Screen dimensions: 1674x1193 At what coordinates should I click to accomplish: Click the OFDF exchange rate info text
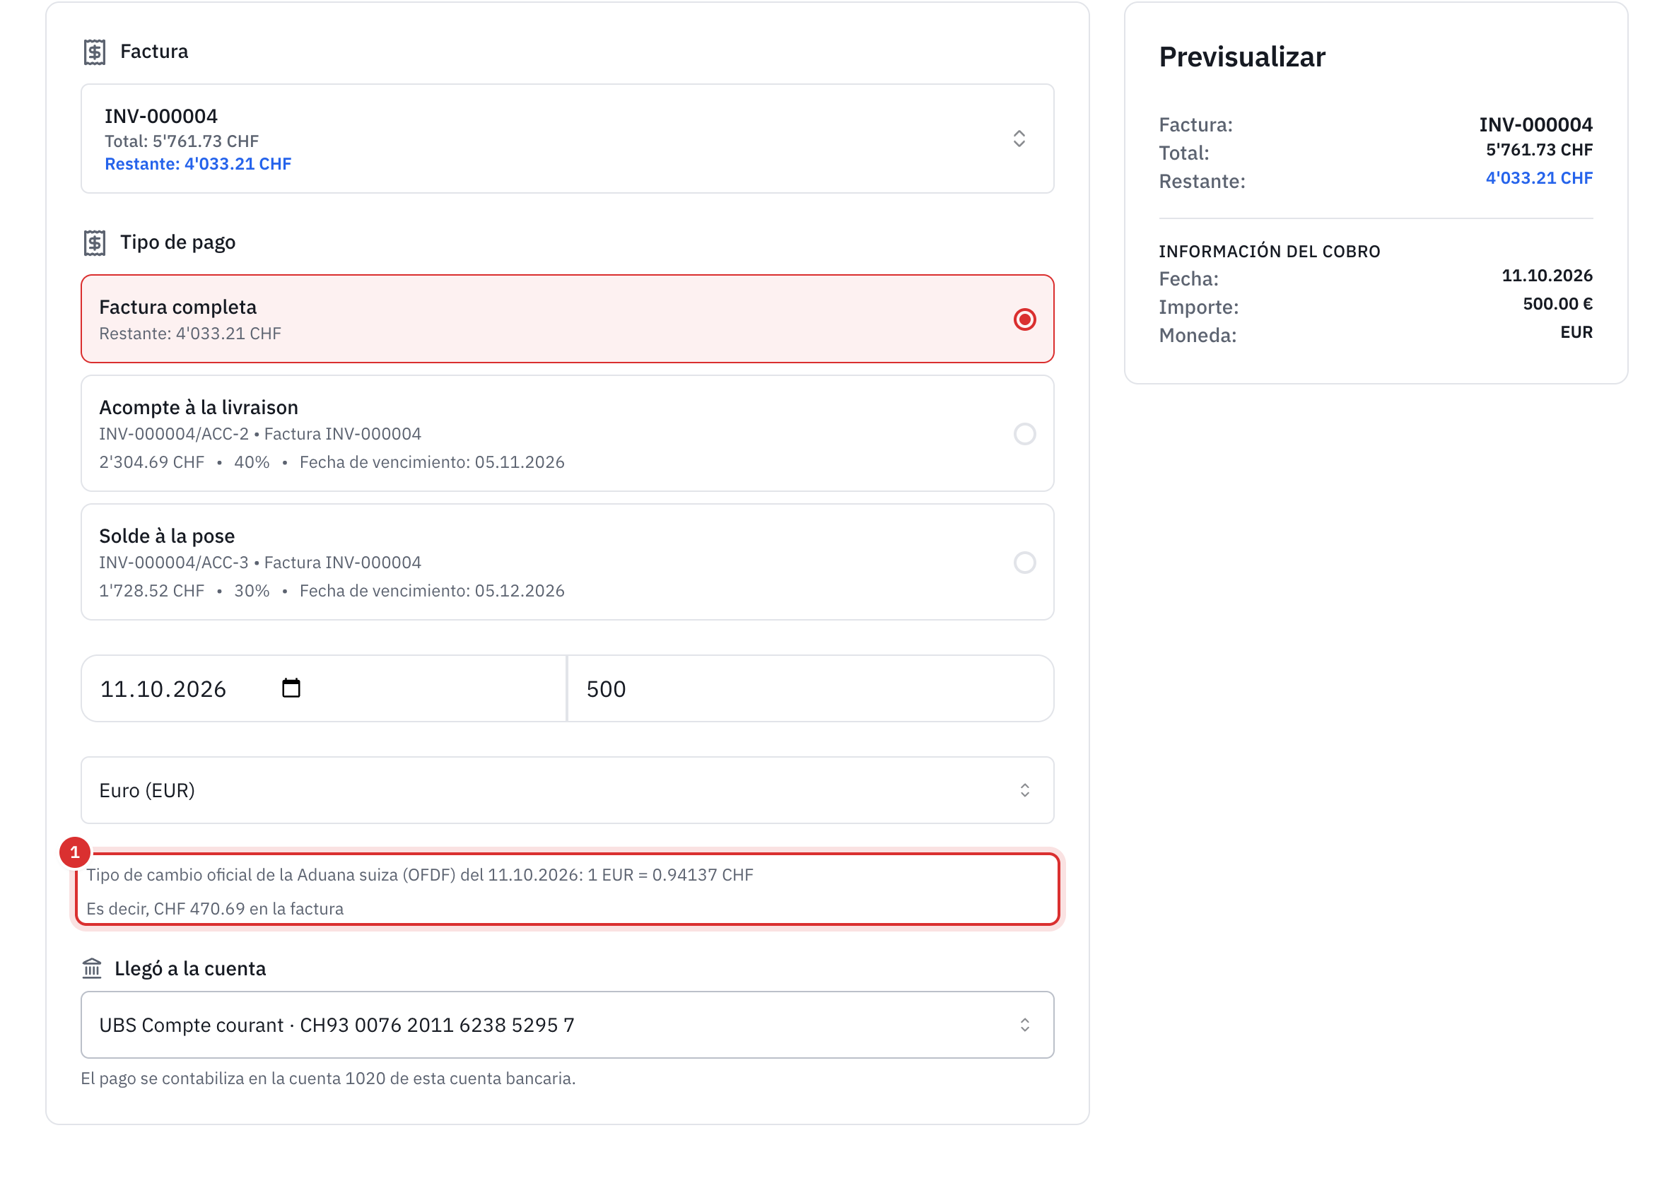(420, 875)
